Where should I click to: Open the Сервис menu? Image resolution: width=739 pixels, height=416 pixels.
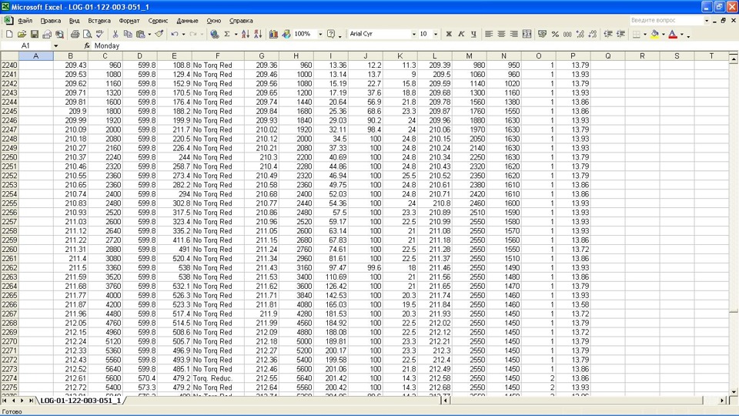click(158, 21)
